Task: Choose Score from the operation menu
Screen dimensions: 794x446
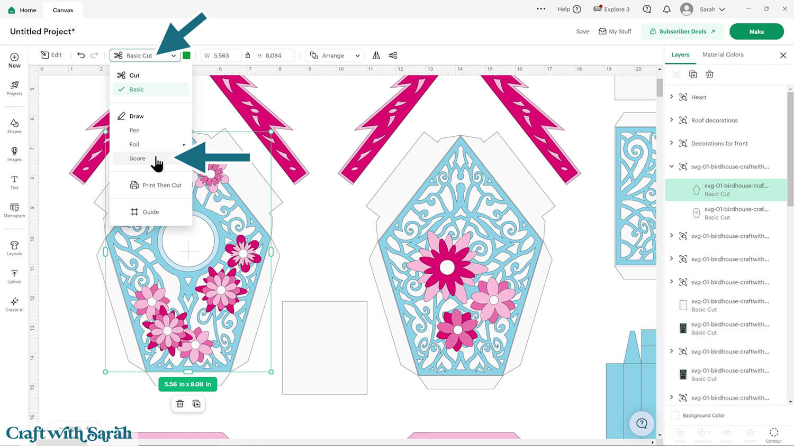Action: coord(137,159)
